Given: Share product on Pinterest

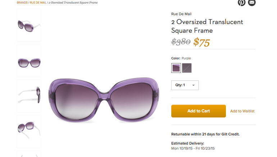Looking at the screenshot, I should point(241,2).
